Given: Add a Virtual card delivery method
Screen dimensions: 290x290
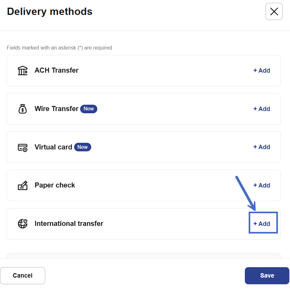Looking at the screenshot, I should point(262,147).
